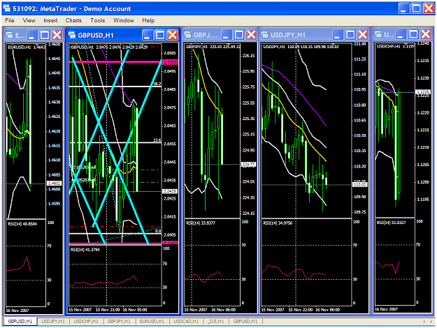Minimize the USDJPY,H1 chart window
The width and height of the screenshot is (437, 328).
[337, 34]
